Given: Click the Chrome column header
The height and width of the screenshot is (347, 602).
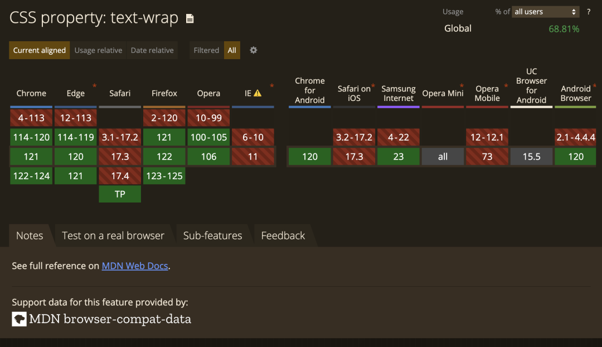Looking at the screenshot, I should [x=31, y=93].
